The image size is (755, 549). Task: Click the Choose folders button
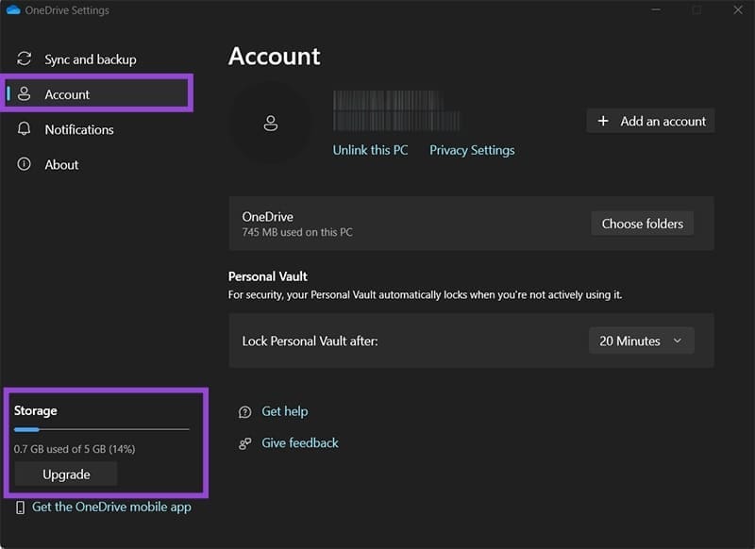(642, 224)
